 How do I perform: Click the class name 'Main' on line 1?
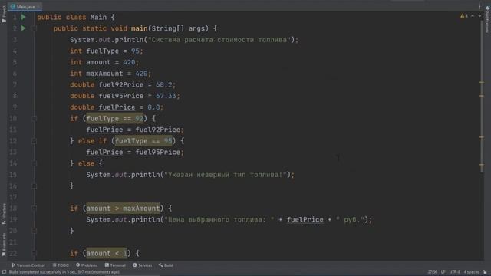click(x=98, y=17)
